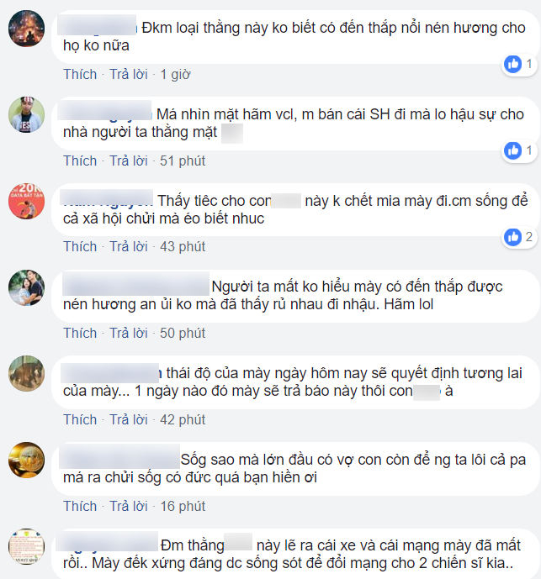Screen dimensions: 541x579
Task: Like the comment posted 51 phút ago
Action: (80, 161)
